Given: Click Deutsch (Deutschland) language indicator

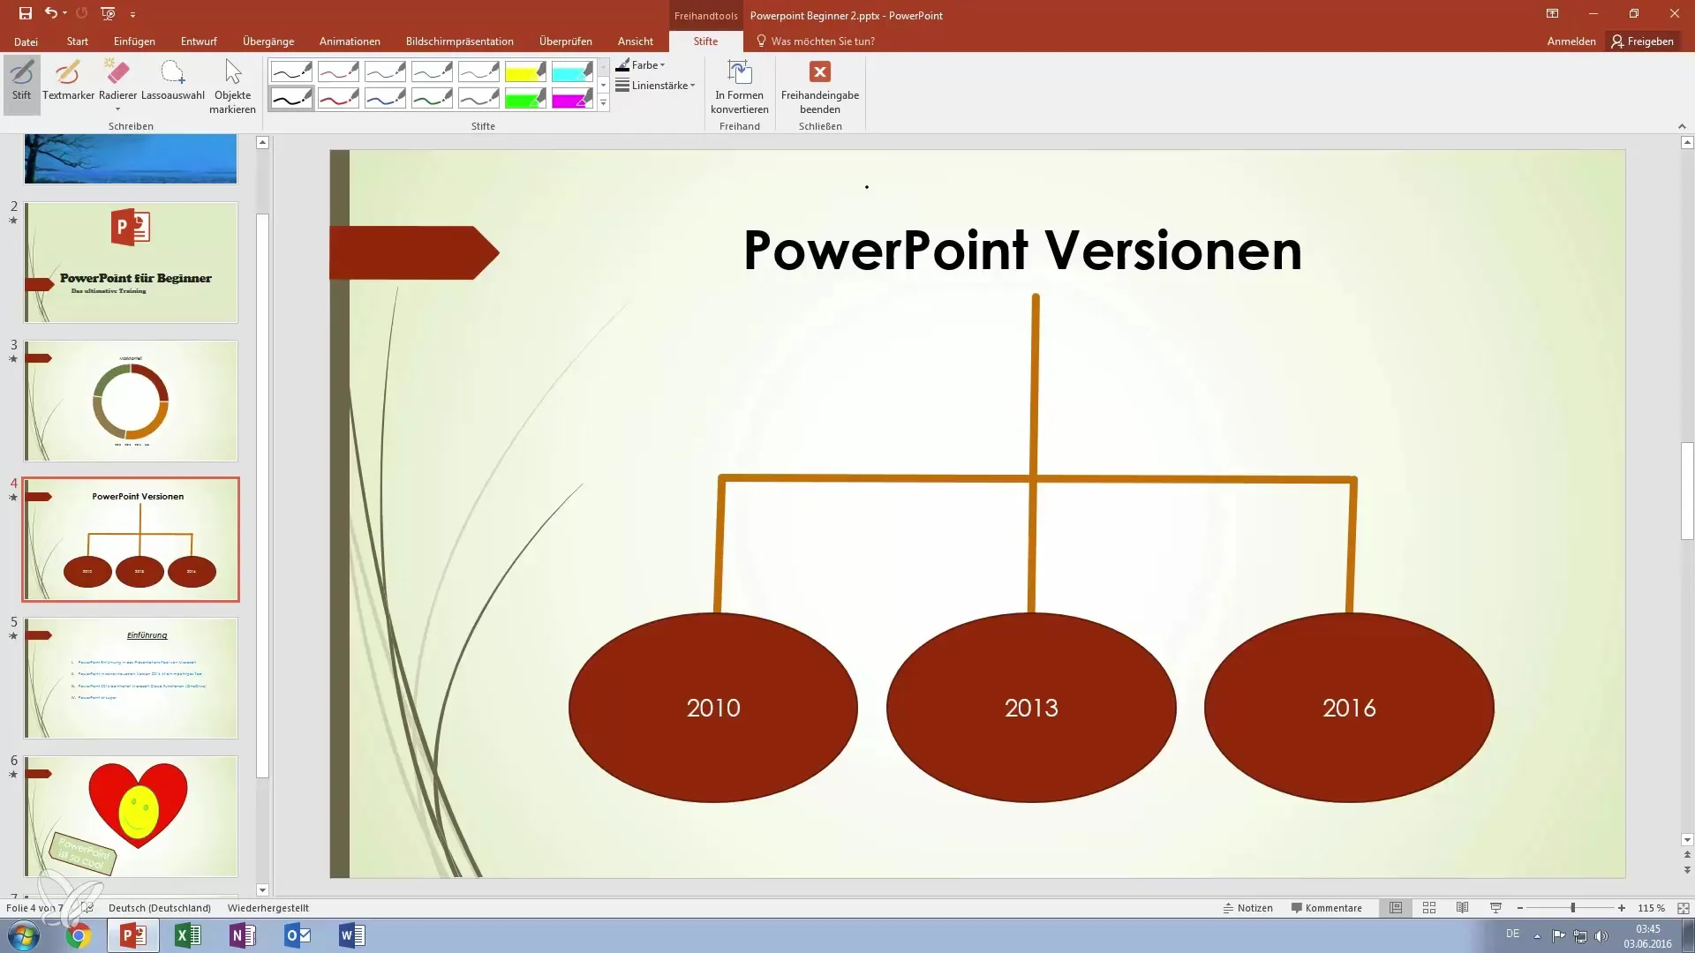Looking at the screenshot, I should (x=160, y=908).
